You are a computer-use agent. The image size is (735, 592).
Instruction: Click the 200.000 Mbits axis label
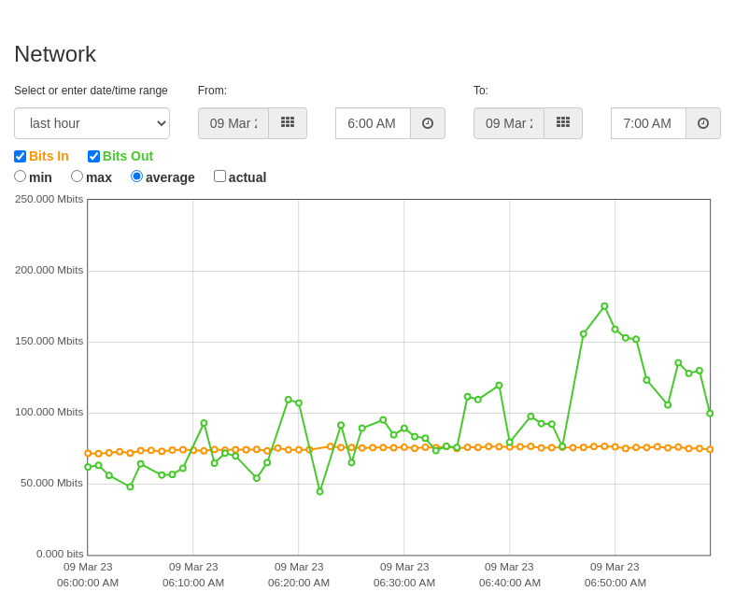[49, 271]
